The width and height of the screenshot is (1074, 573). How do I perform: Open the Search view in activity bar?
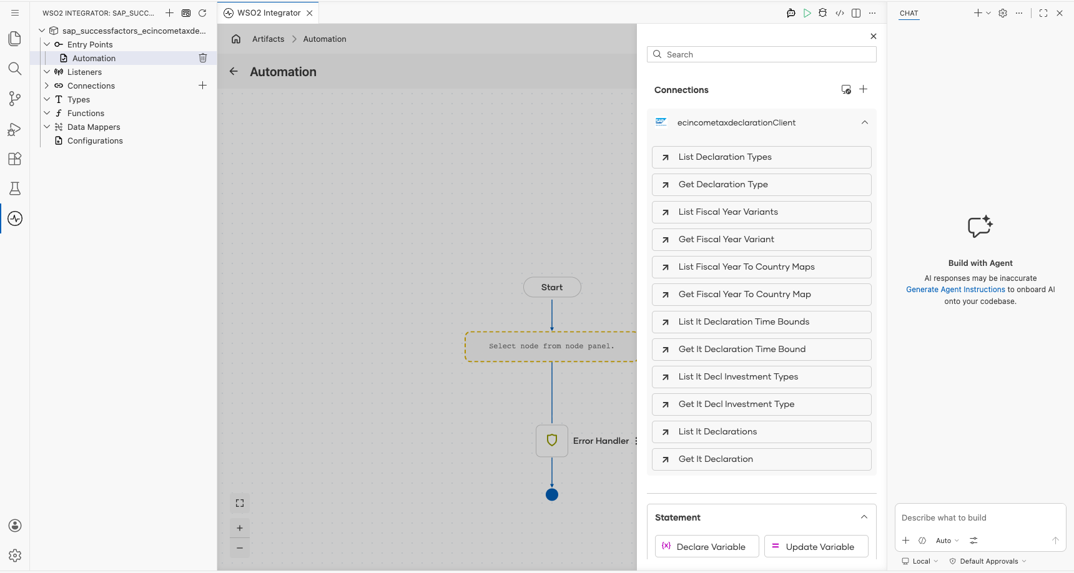coord(15,69)
